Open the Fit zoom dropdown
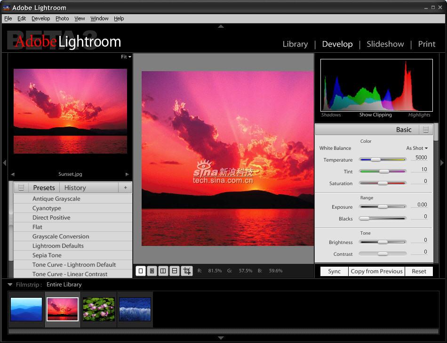 126,57
